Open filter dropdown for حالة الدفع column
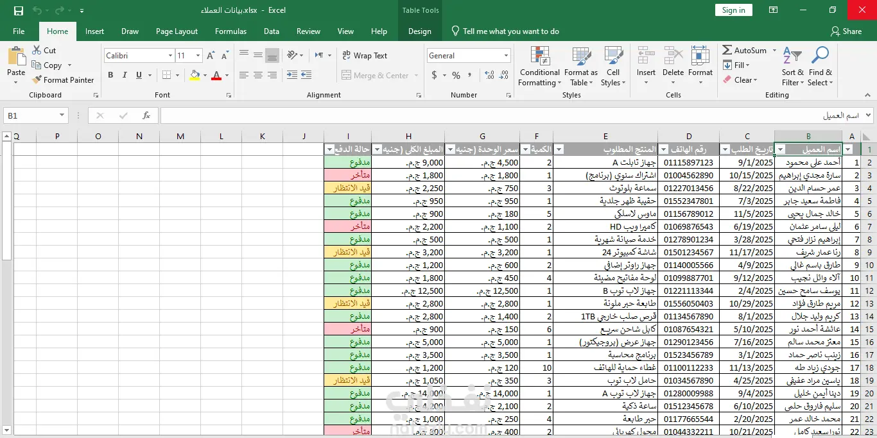The image size is (877, 438). pos(329,149)
